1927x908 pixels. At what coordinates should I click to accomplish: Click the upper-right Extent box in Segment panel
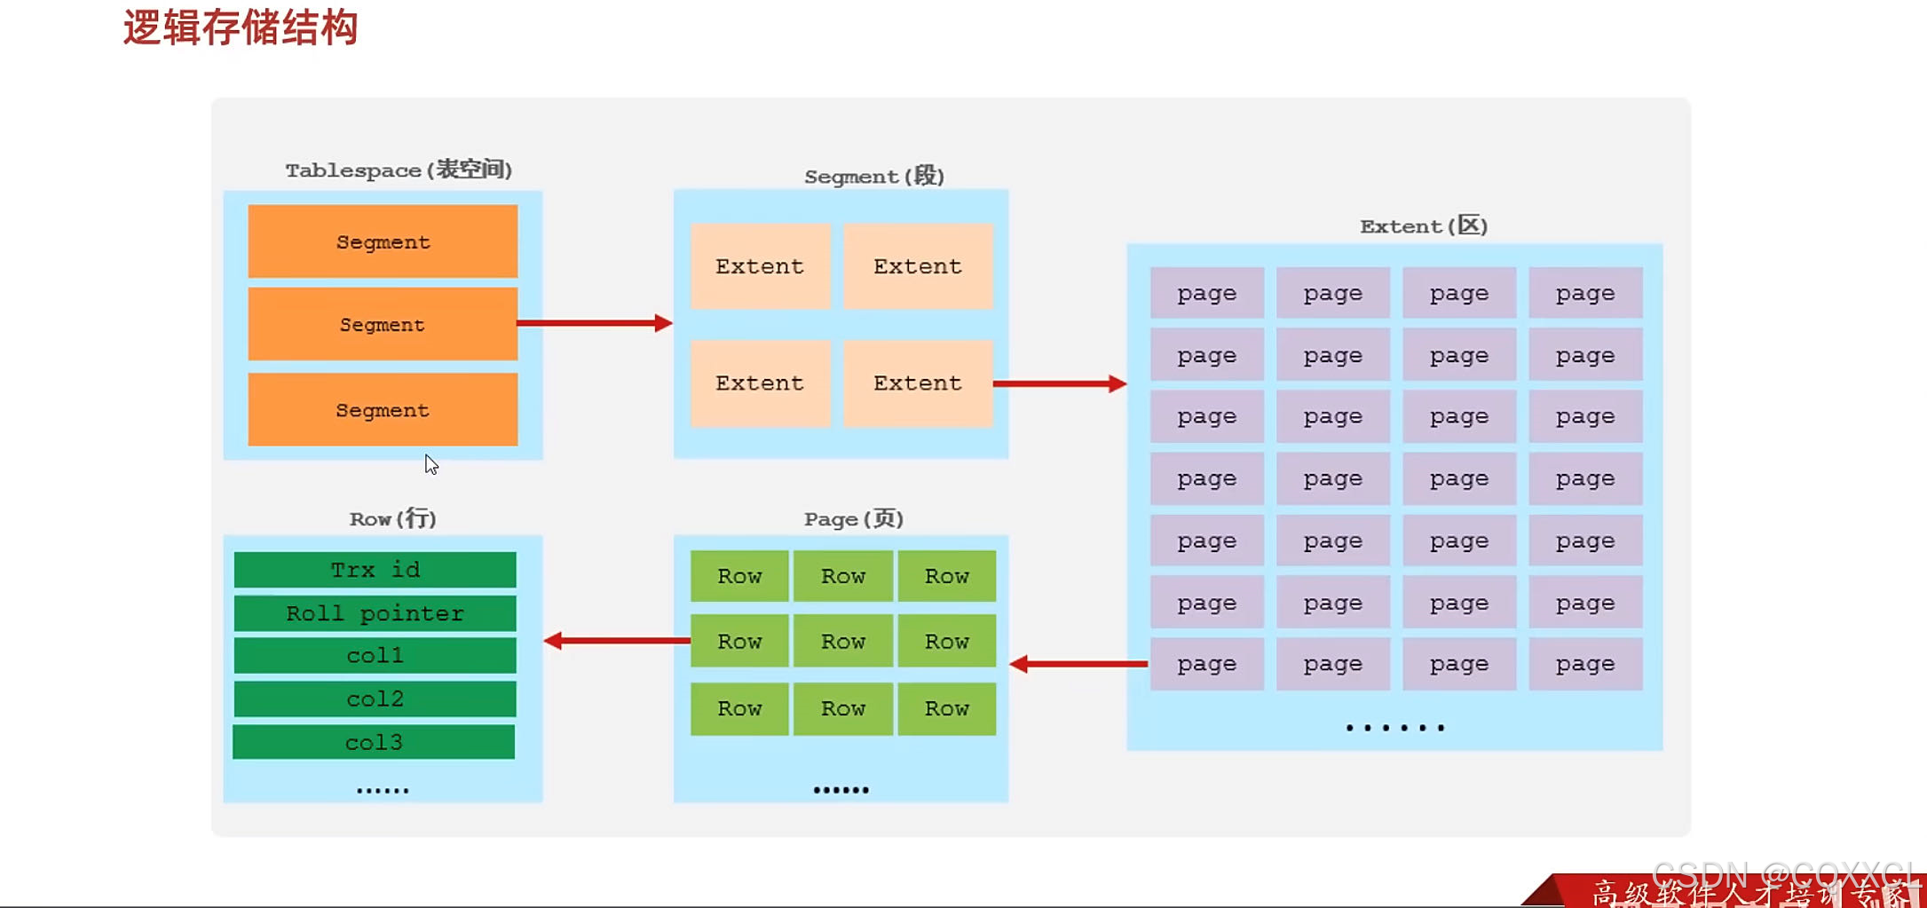[x=918, y=266]
